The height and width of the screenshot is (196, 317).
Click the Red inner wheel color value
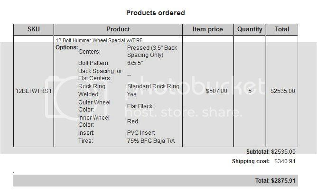[x=133, y=121]
